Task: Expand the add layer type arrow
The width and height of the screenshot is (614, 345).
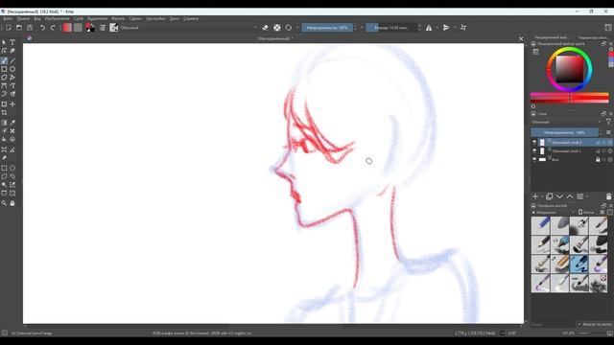Action: pos(542,196)
